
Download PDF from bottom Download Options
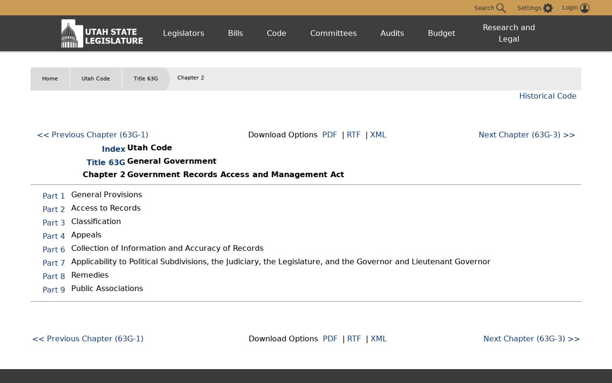coord(330,338)
